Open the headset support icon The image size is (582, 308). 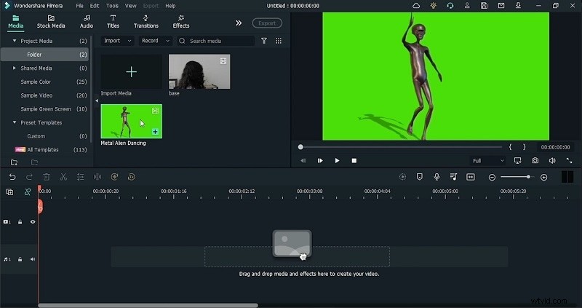[x=450, y=6]
